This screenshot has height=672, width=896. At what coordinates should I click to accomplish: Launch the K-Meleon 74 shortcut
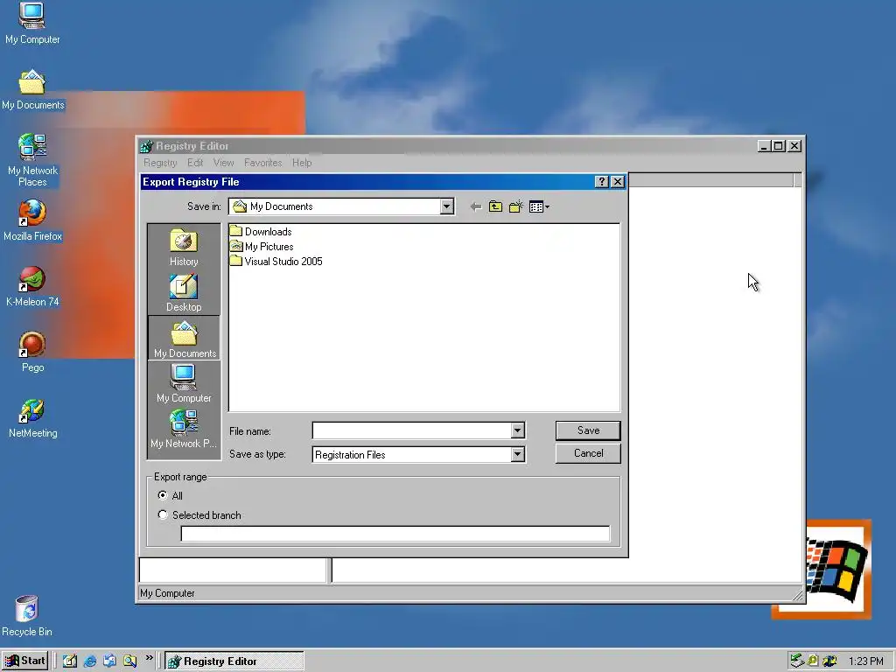coord(32,286)
